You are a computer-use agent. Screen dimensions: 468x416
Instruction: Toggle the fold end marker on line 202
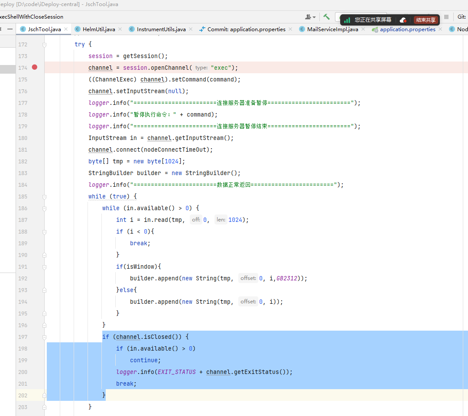[45, 395]
